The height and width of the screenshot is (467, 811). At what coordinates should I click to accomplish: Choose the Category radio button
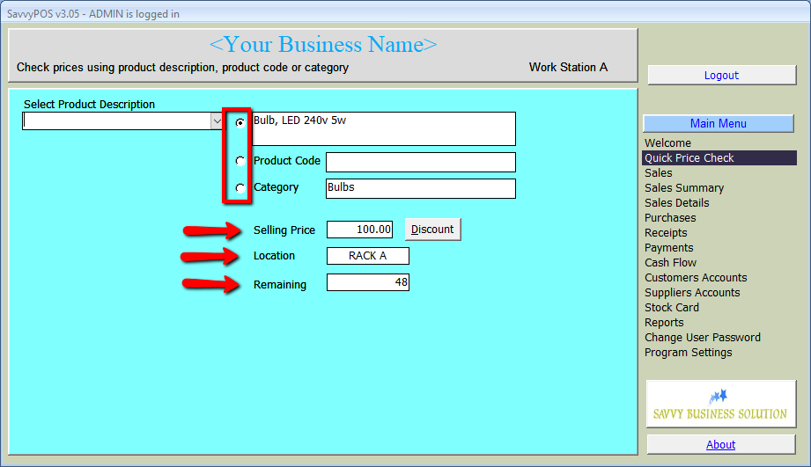tap(240, 187)
